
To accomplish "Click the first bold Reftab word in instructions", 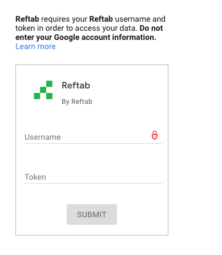I will pyautogui.click(x=27, y=19).
